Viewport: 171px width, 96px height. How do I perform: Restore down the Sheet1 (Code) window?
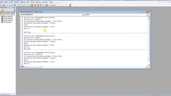[x=144, y=12]
